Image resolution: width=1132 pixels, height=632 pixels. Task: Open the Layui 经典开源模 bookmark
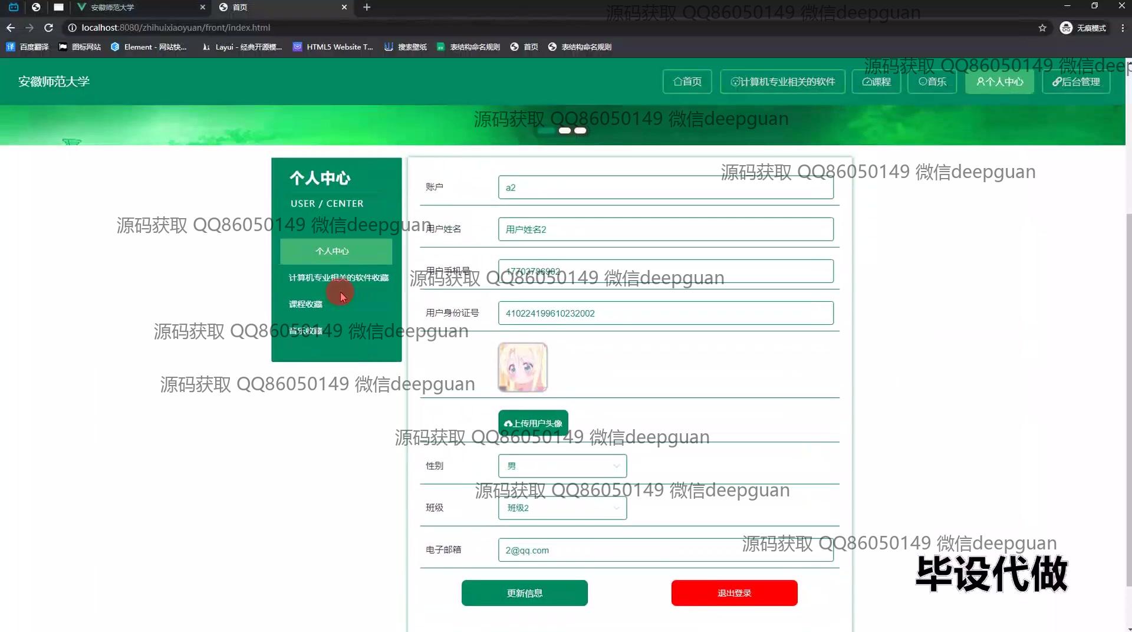click(242, 47)
